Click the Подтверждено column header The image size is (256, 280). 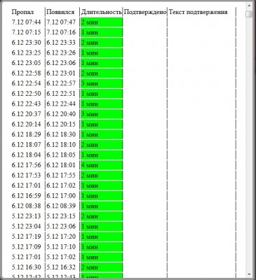[145, 12]
